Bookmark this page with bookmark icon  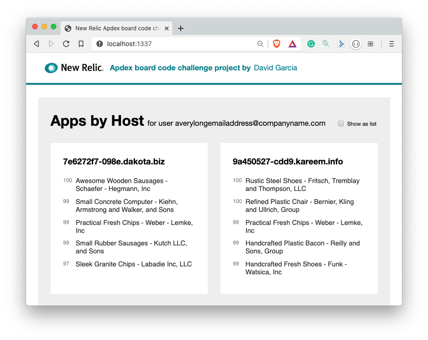pos(81,44)
